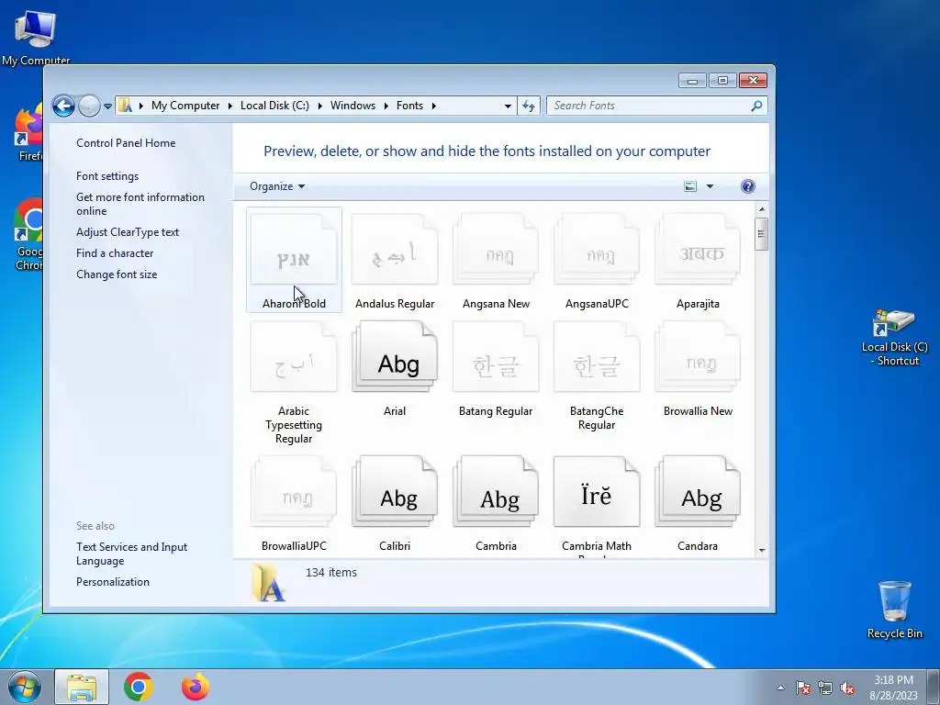This screenshot has width=940, height=705.
Task: Click the Forward navigation arrow
Action: (89, 106)
